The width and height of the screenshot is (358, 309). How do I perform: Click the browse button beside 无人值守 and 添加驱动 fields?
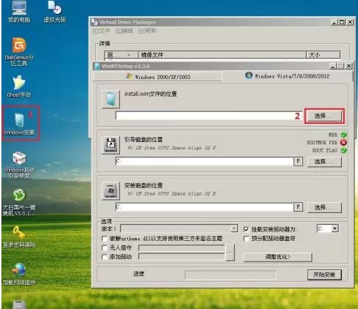coord(230,253)
